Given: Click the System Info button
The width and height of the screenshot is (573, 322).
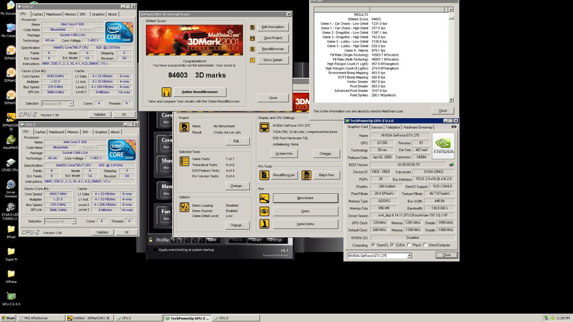Looking at the screenshot, I should (x=284, y=154).
